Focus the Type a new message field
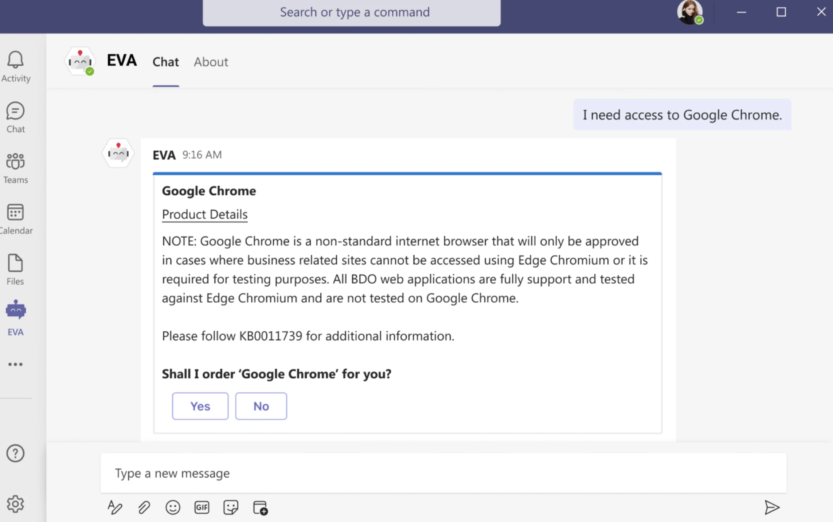 [443, 473]
